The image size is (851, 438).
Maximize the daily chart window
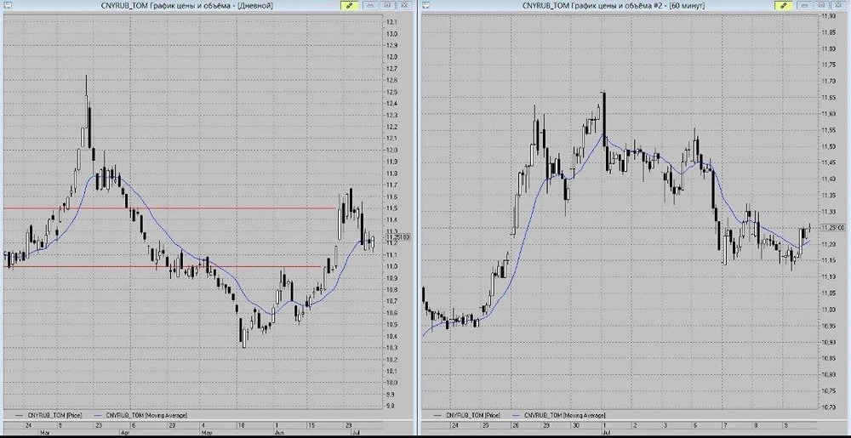(x=387, y=5)
